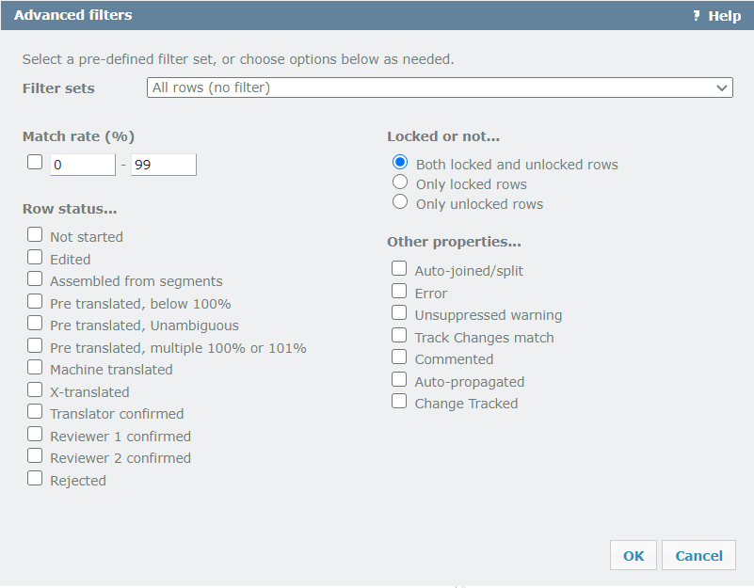Enable the 'Error' filter

[x=399, y=290]
